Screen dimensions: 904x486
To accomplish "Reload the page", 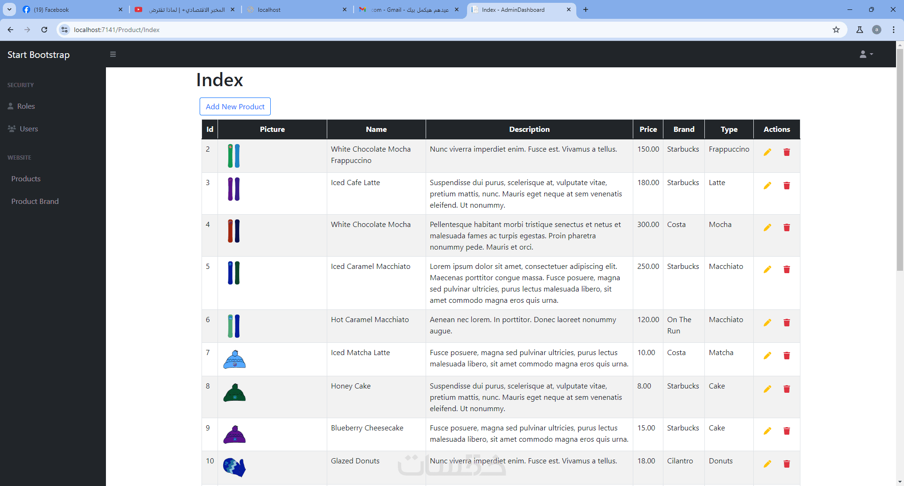I will 44,30.
